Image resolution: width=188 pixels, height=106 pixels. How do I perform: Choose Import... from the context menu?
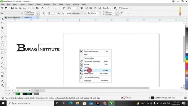(95, 64)
